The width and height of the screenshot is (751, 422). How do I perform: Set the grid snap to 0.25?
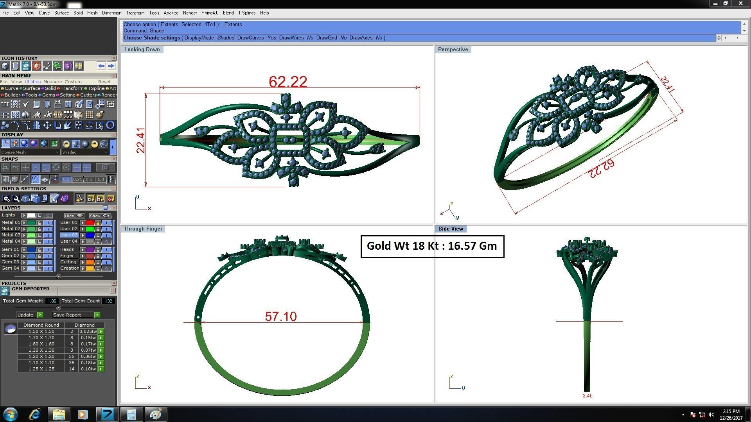pos(78,179)
